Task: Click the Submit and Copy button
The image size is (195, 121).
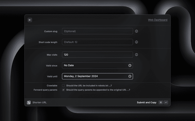Action: click(147, 103)
